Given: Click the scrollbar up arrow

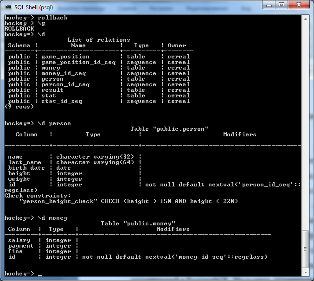Looking at the screenshot, I should tap(306, 19).
